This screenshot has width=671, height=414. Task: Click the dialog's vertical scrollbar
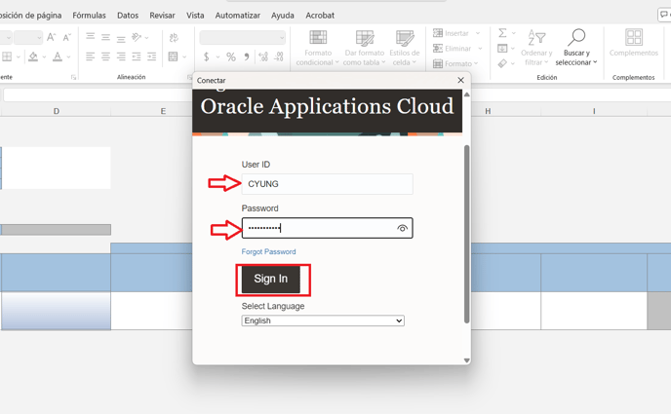point(466,234)
